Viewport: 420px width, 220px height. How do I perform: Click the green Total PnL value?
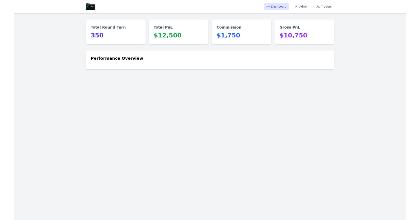[x=167, y=35]
